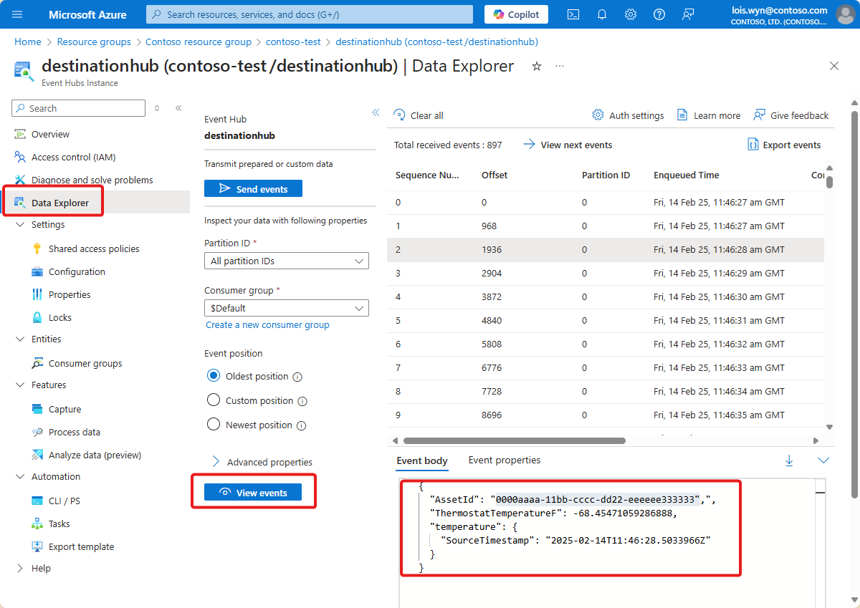Click the Send events button
The width and height of the screenshot is (860, 608).
(253, 188)
